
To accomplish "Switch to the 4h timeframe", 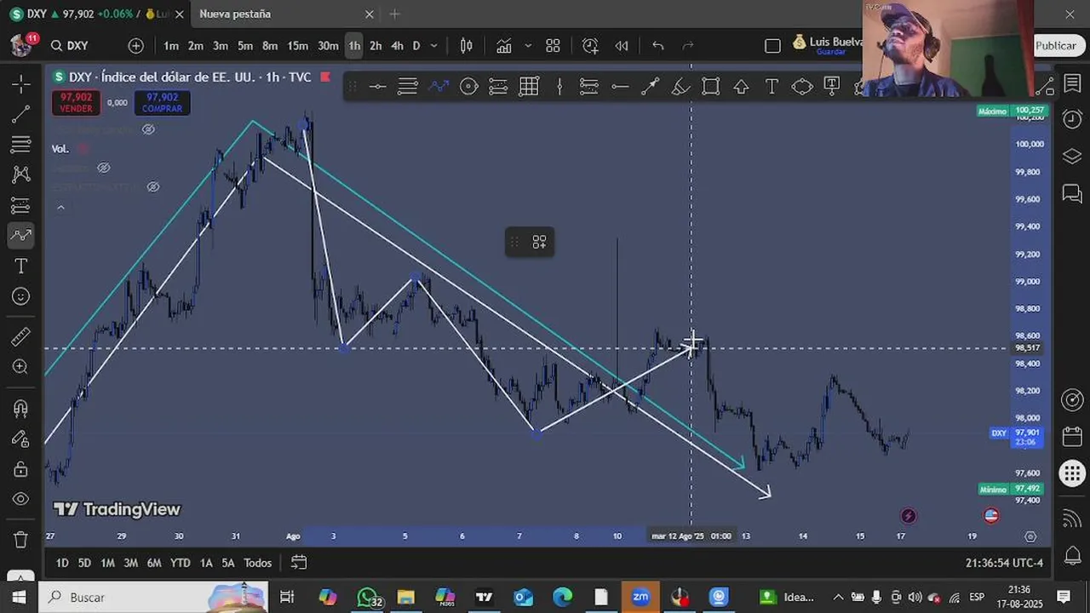I will point(397,46).
